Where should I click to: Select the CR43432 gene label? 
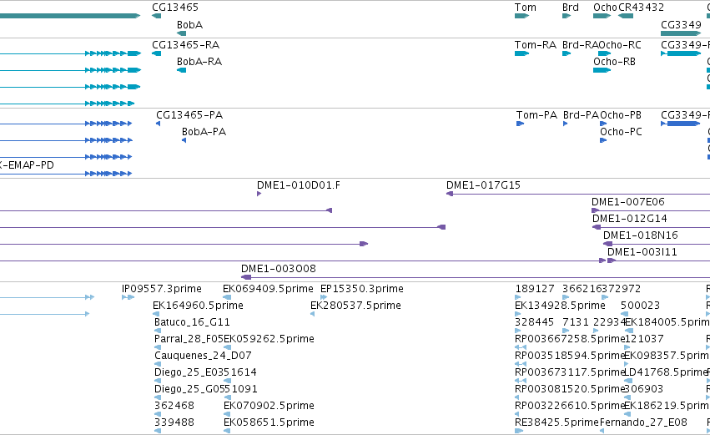[641, 8]
